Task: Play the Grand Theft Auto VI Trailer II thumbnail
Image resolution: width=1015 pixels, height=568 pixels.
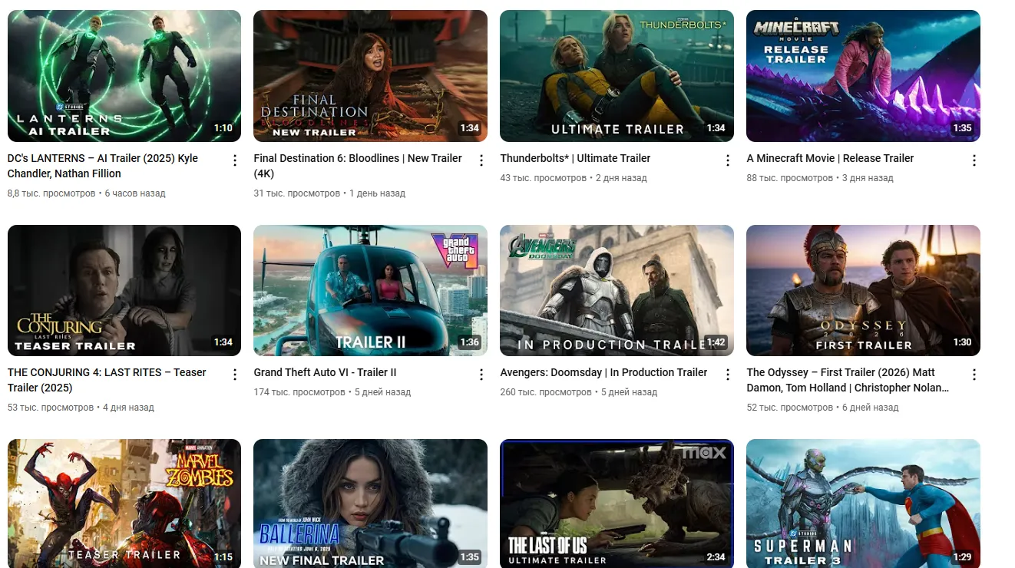Action: tap(371, 290)
